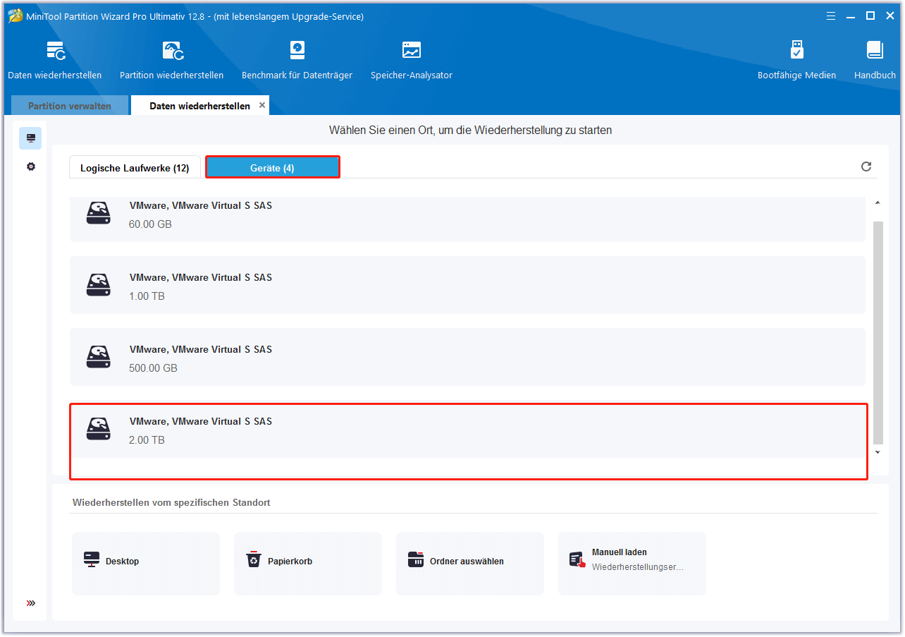Viewport: 905px width, 637px height.
Task: Click disk icon of 2.00 TB drive
Action: (x=99, y=429)
